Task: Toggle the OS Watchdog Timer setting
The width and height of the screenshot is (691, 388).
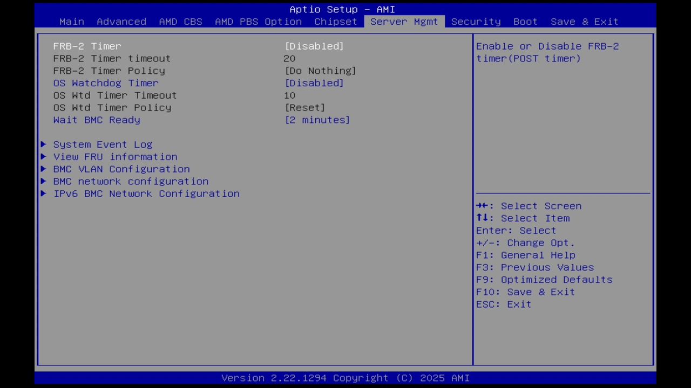Action: (314, 83)
